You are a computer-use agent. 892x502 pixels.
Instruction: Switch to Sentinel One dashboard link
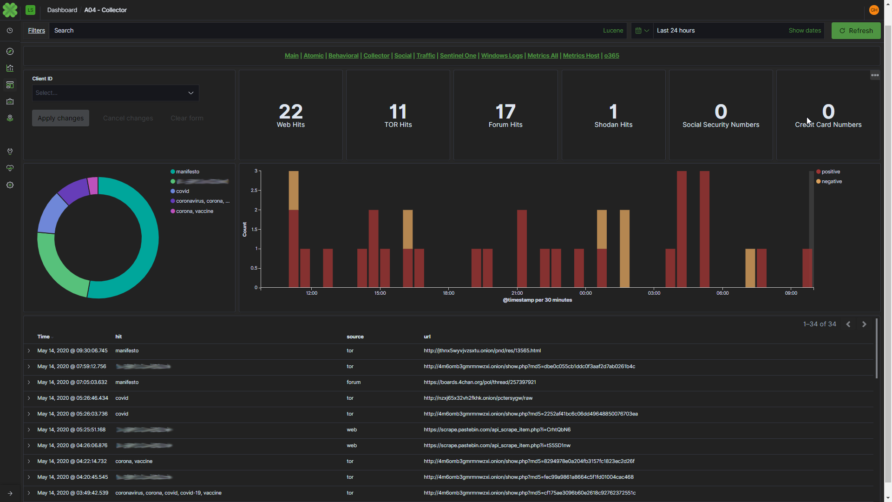pos(458,56)
